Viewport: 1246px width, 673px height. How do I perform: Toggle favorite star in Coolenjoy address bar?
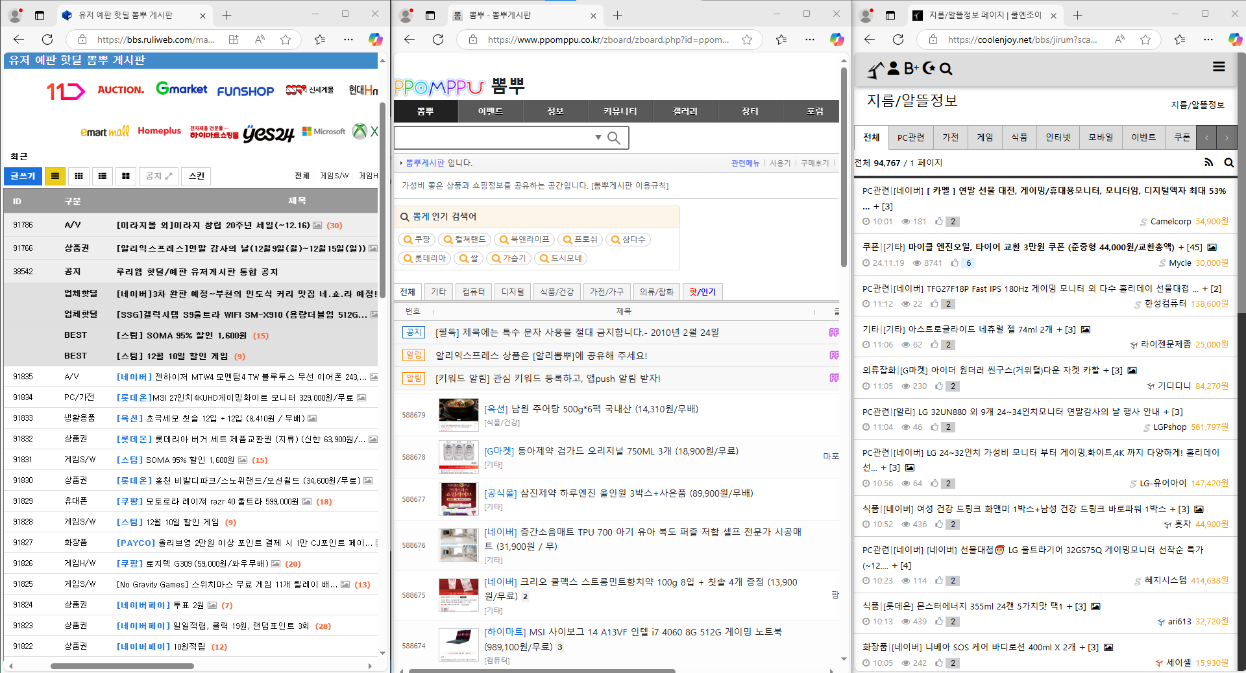click(1145, 40)
